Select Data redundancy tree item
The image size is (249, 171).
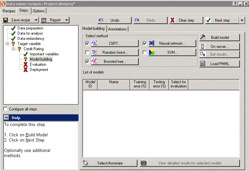(x=31, y=38)
